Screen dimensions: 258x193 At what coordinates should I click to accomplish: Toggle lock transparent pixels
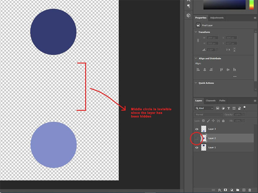click(x=203, y=121)
